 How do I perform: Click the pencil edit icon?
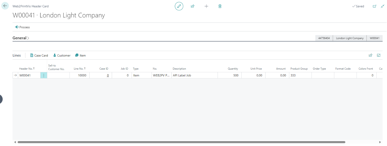pos(179,6)
